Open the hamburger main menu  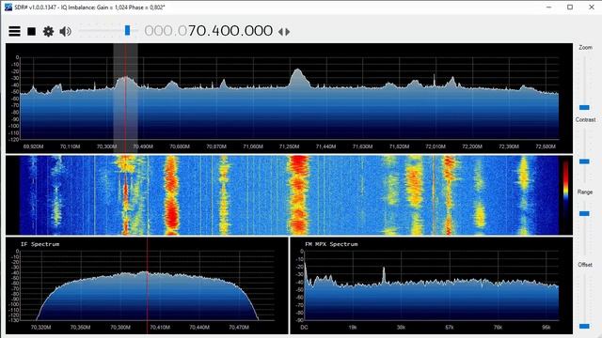point(15,31)
